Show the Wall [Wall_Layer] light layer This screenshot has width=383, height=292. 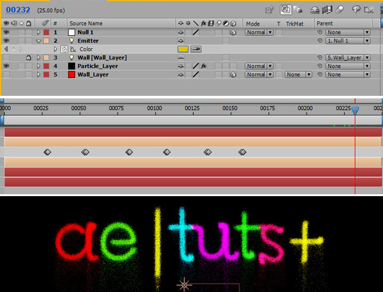click(6, 58)
